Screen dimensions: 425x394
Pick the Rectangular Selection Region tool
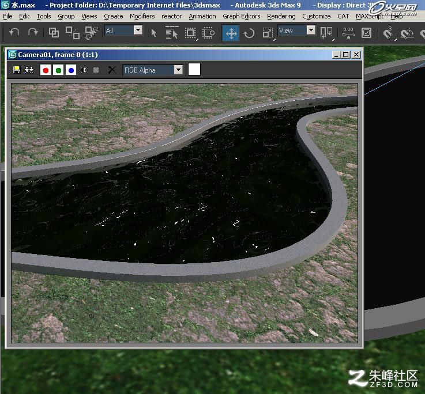(190, 33)
